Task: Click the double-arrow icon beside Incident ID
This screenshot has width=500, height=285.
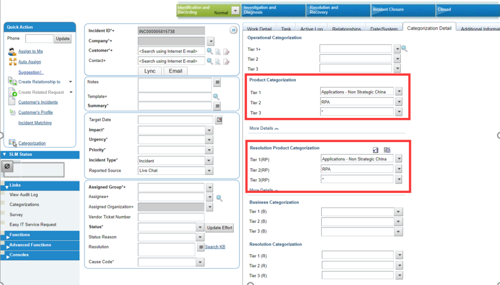Action: (233, 31)
